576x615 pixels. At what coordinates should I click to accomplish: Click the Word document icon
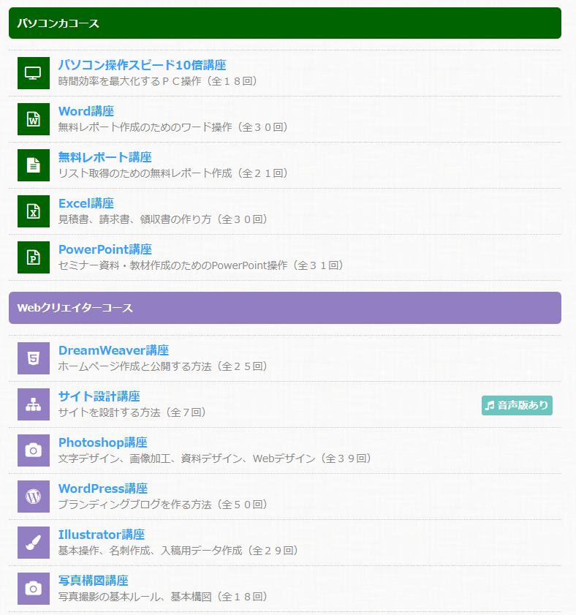coord(34,119)
